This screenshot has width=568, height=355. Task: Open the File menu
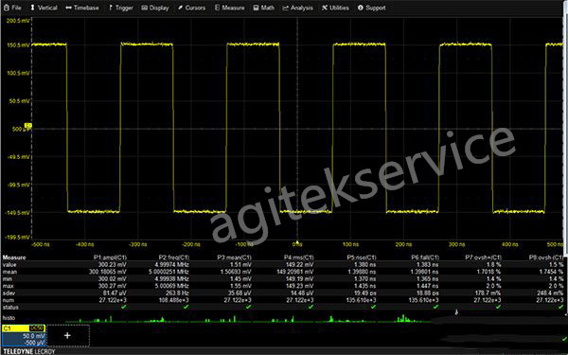12,8
